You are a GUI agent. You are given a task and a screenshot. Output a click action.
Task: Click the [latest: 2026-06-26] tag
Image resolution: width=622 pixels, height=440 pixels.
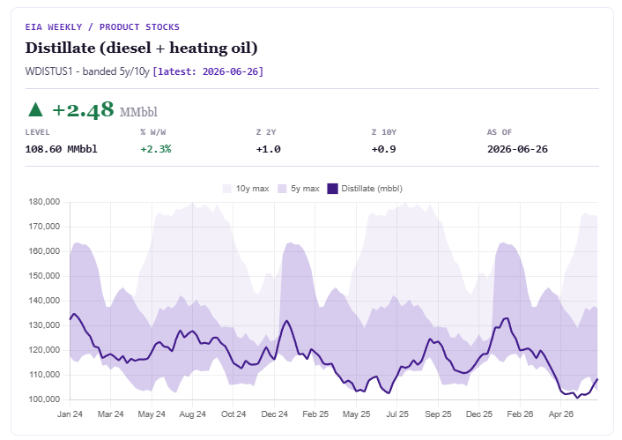point(208,71)
